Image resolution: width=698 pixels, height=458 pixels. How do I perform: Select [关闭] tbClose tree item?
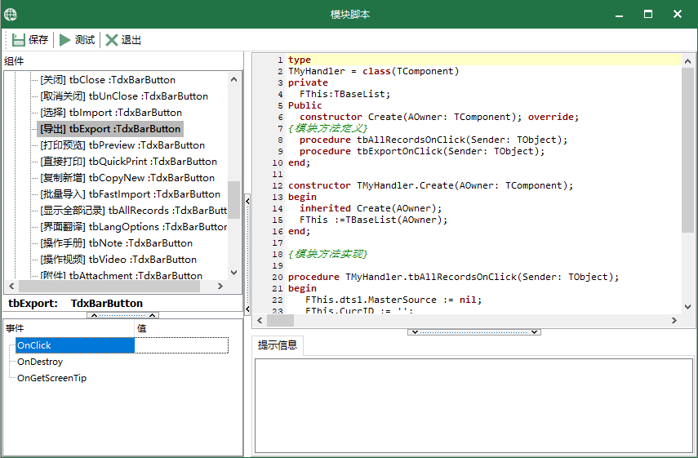tap(108, 80)
